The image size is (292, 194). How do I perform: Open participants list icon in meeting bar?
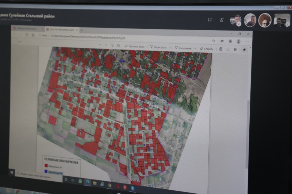pos(222,20)
